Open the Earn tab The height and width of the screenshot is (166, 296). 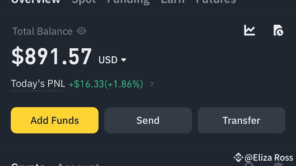tap(173, 1)
